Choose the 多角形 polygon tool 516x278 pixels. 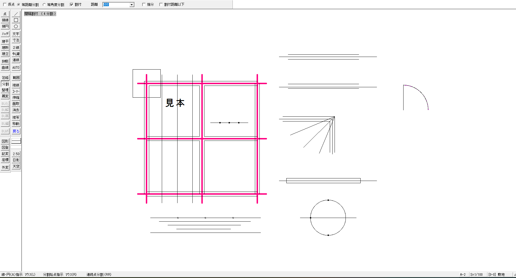pos(5,61)
